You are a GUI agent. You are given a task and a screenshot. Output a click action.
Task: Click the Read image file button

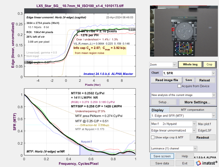pos(166,80)
